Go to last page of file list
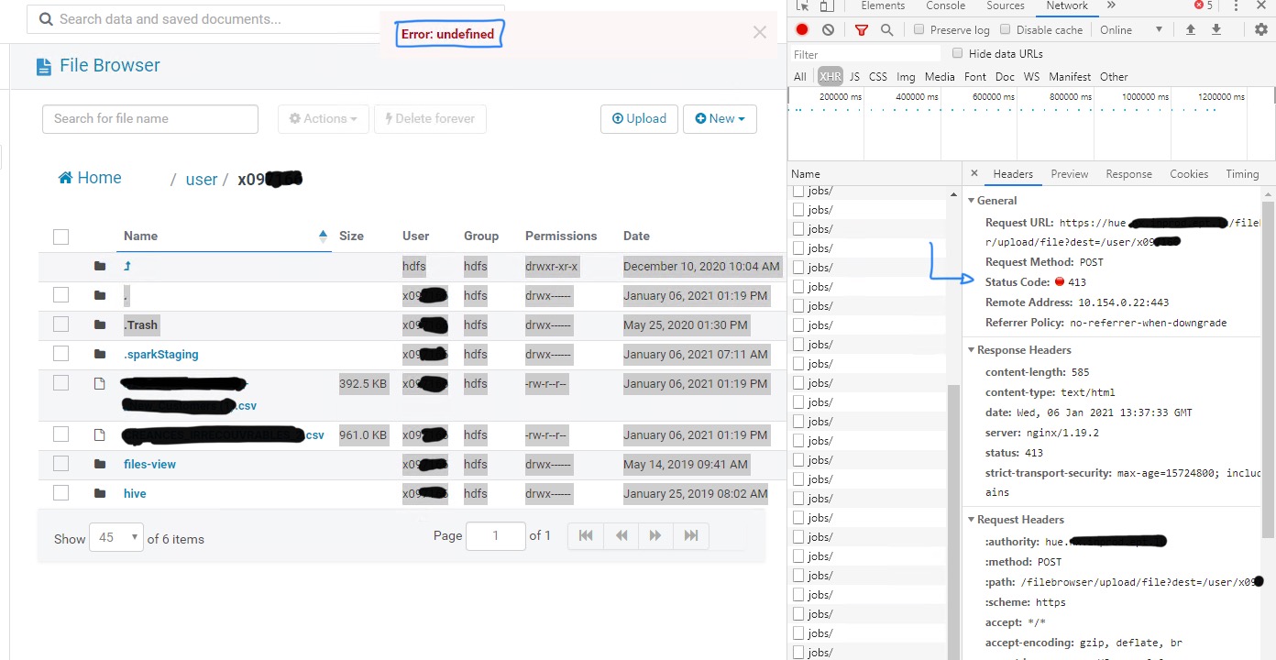This screenshot has height=660, width=1276. 691,535
